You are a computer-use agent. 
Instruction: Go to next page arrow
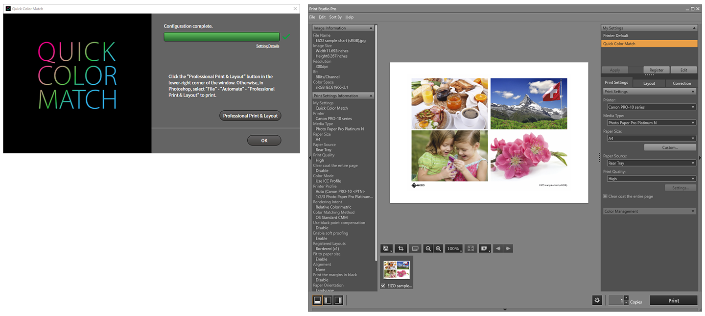(x=508, y=248)
